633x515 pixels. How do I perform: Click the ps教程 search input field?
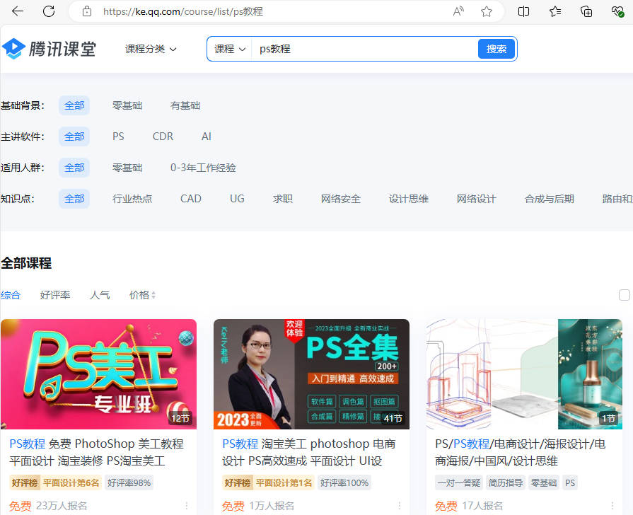364,49
